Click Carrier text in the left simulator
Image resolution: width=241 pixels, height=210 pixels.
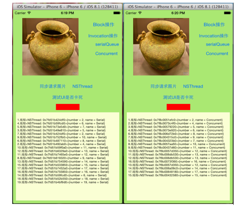(x=20, y=13)
